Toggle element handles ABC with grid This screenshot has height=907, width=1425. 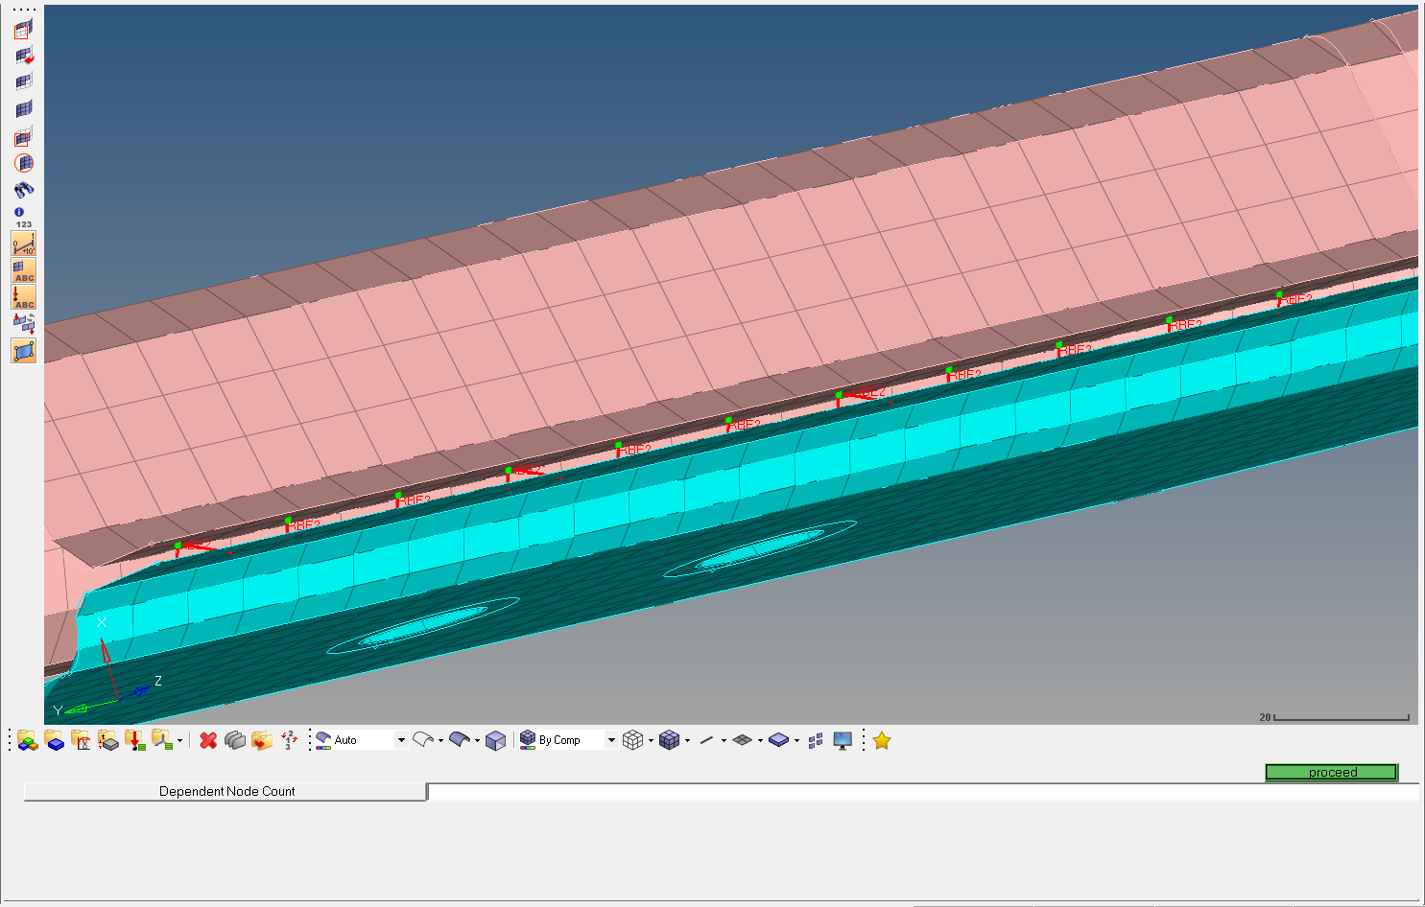pos(24,271)
